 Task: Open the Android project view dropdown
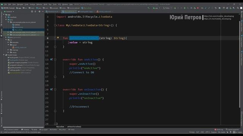[9, 12]
